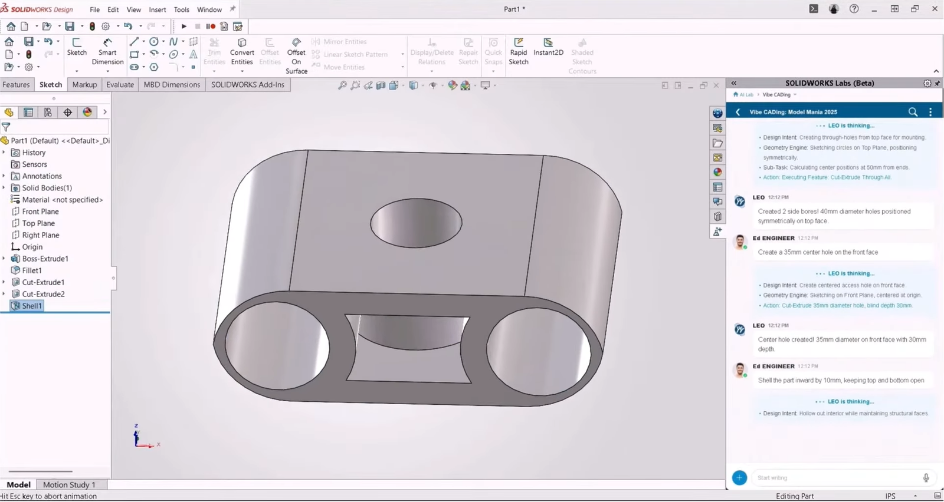This screenshot has width=944, height=502.
Task: Click the search icon in Vibe CADing header
Action: tap(913, 112)
